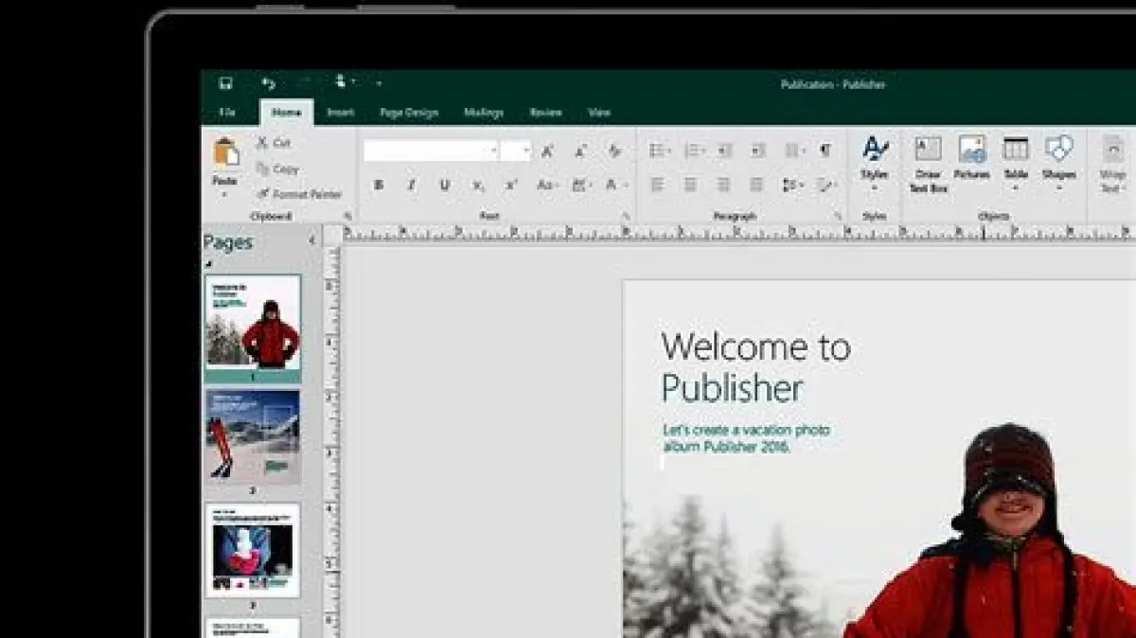Image resolution: width=1136 pixels, height=638 pixels.
Task: Show paragraph marks with the pilcrow icon
Action: click(825, 151)
